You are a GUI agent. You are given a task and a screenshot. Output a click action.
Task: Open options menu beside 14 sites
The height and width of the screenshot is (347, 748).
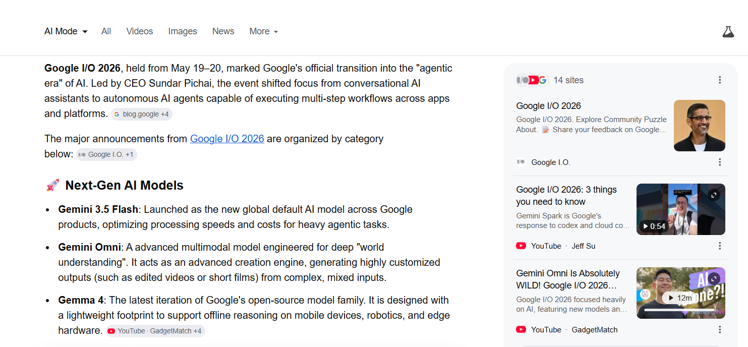pyautogui.click(x=720, y=80)
